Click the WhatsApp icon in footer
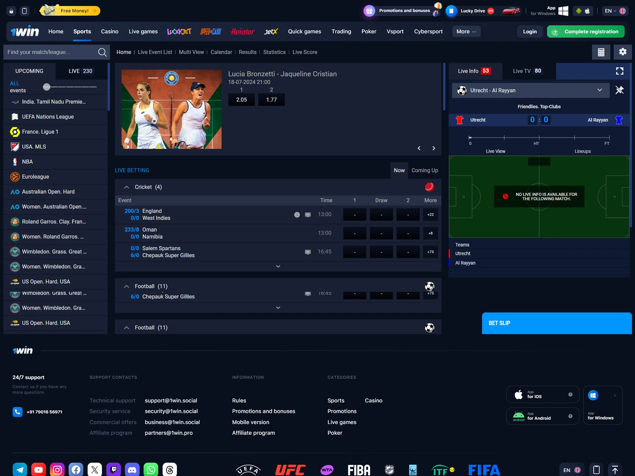Image resolution: width=635 pixels, height=476 pixels. [151, 469]
